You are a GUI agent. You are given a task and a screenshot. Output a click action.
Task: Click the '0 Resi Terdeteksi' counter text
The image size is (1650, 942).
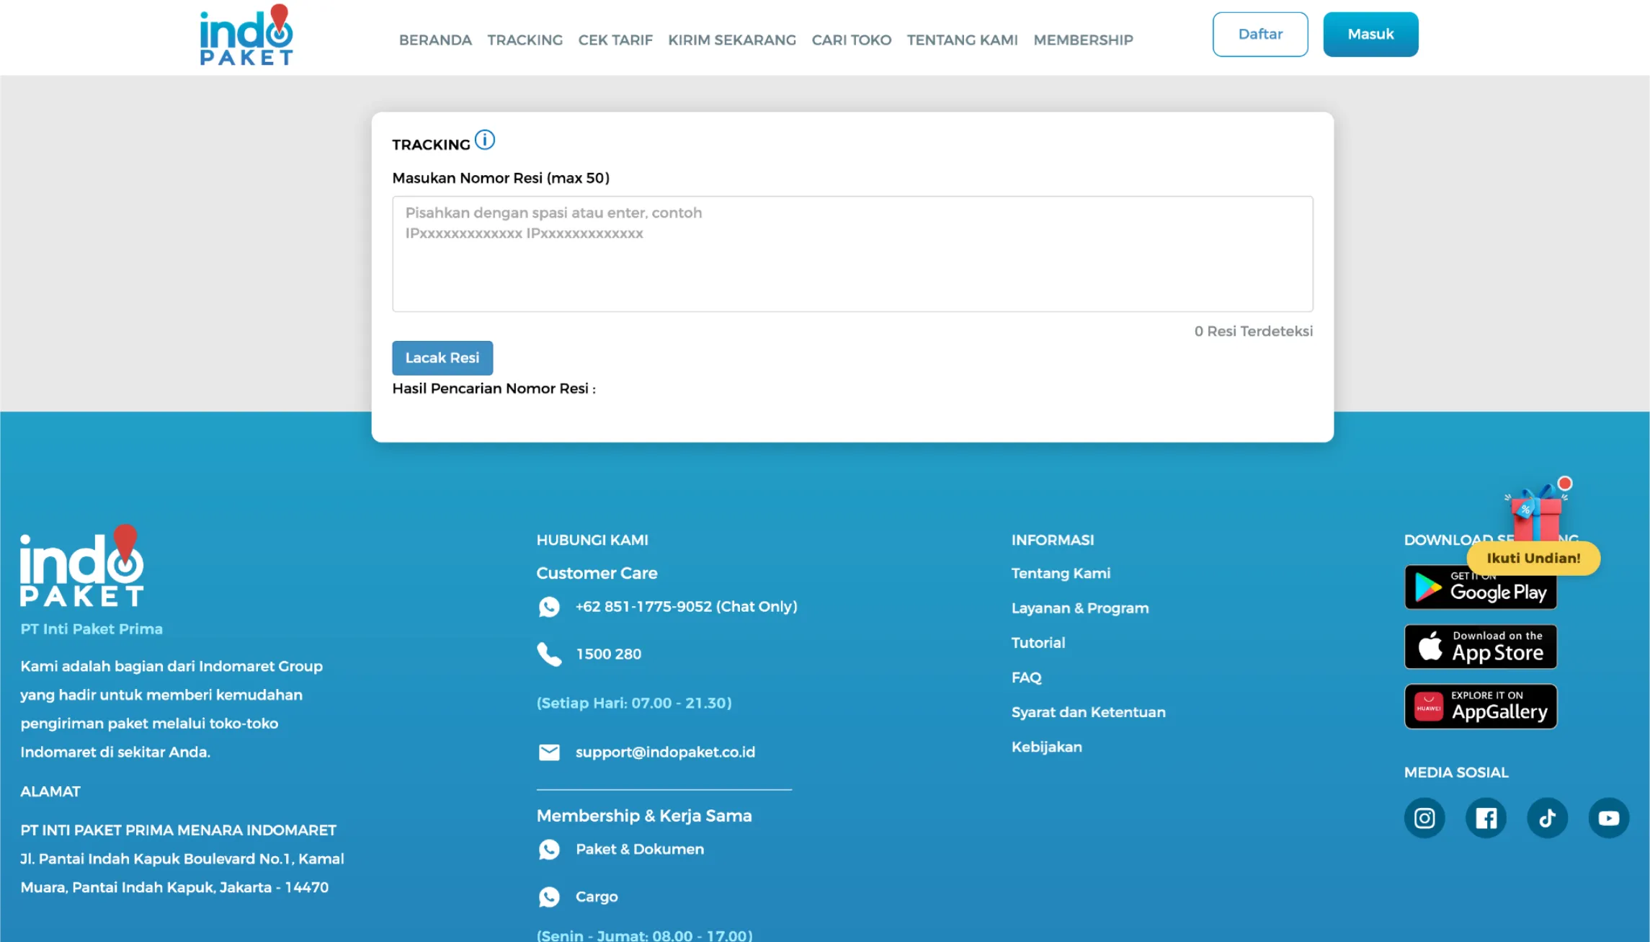(1253, 332)
